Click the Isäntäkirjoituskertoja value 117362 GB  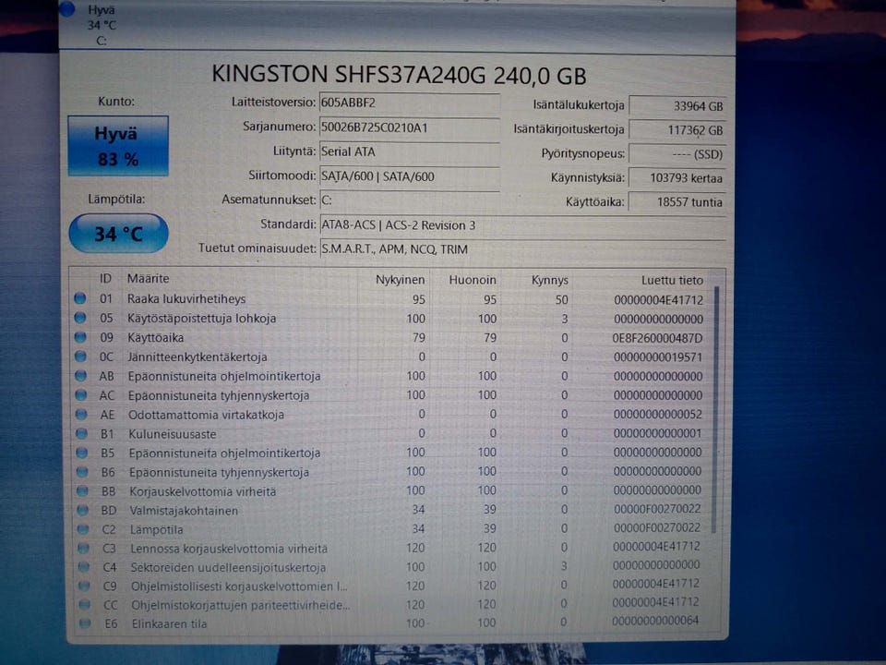coord(676,130)
